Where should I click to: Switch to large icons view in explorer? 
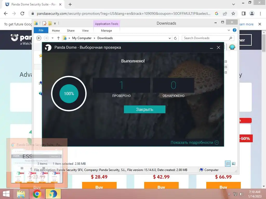(x=234, y=164)
